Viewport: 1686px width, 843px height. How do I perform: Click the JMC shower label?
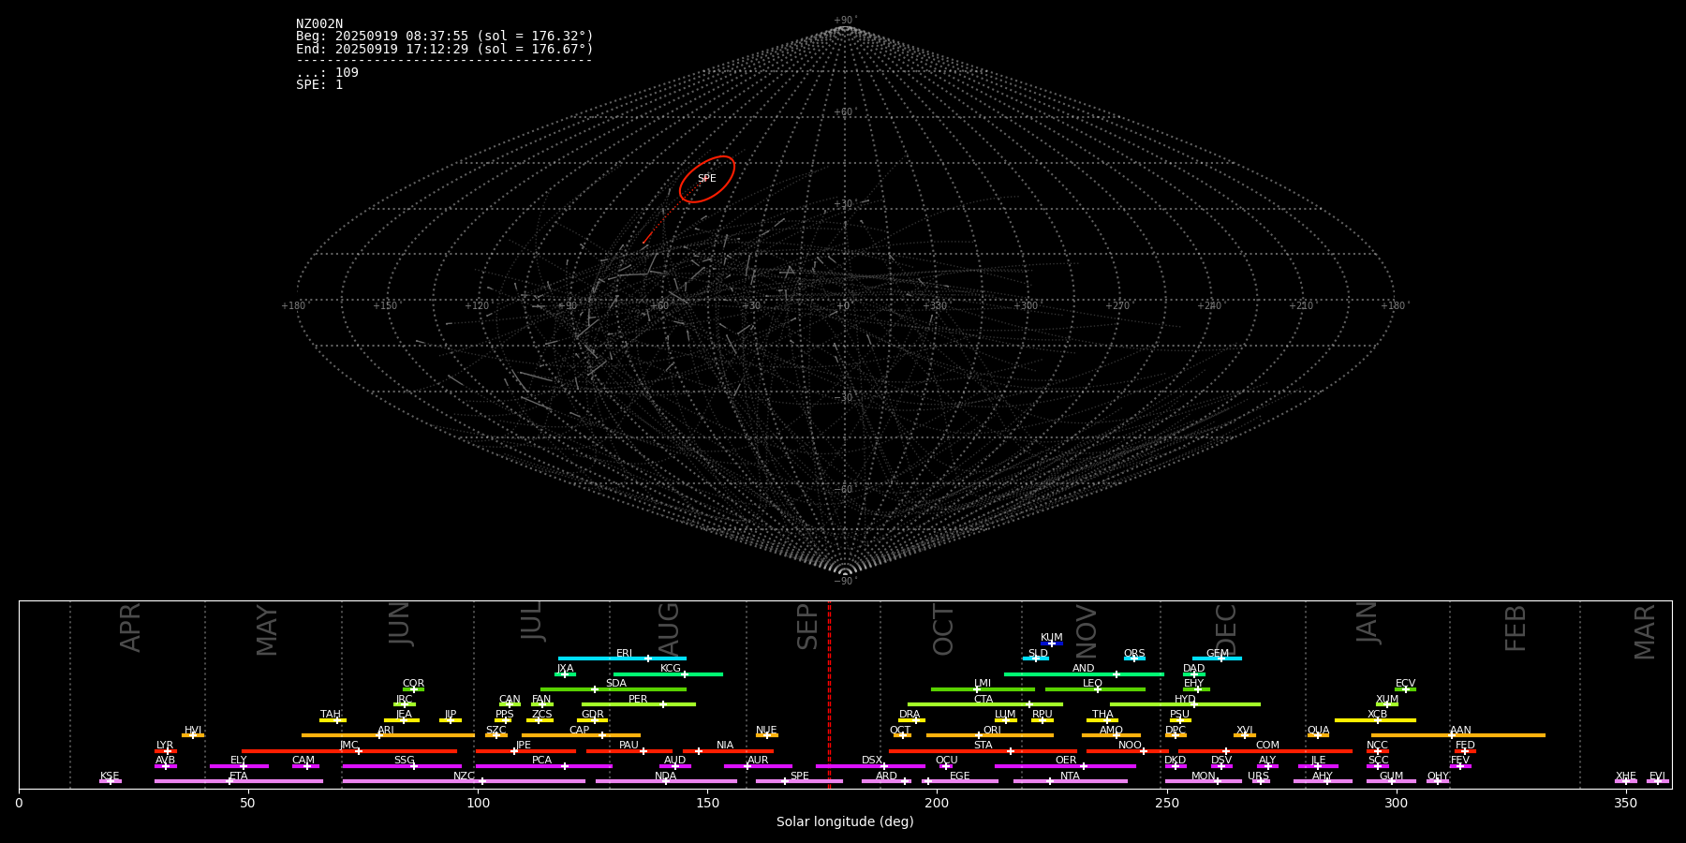coord(348,746)
